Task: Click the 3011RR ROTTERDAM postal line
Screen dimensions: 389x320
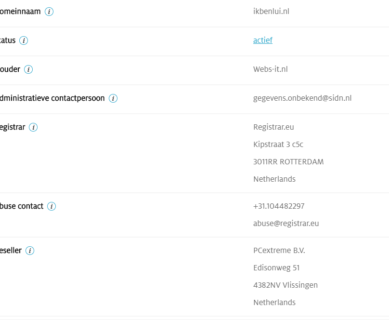Action: [288, 162]
